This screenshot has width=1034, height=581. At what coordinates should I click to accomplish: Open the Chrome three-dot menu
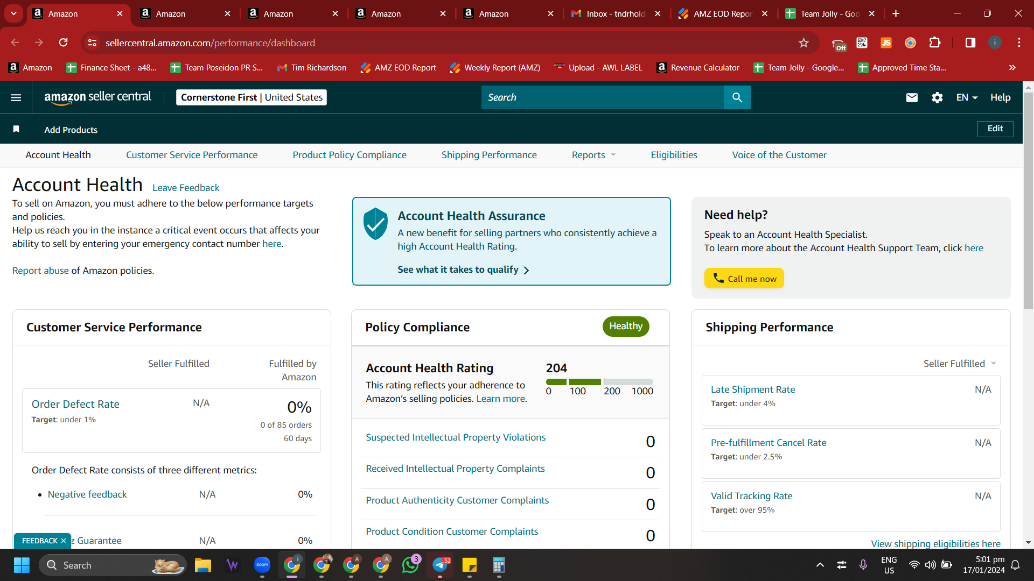pos(1019,42)
